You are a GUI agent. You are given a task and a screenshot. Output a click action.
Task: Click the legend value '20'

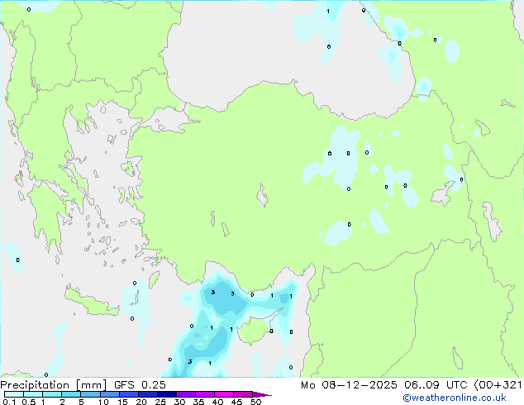pyautogui.click(x=141, y=402)
